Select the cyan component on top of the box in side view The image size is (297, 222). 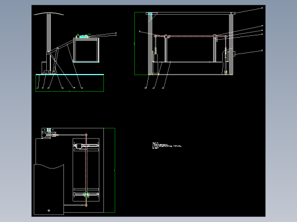pyautogui.click(x=83, y=36)
